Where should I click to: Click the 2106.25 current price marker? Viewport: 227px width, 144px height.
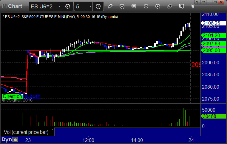[213, 23]
